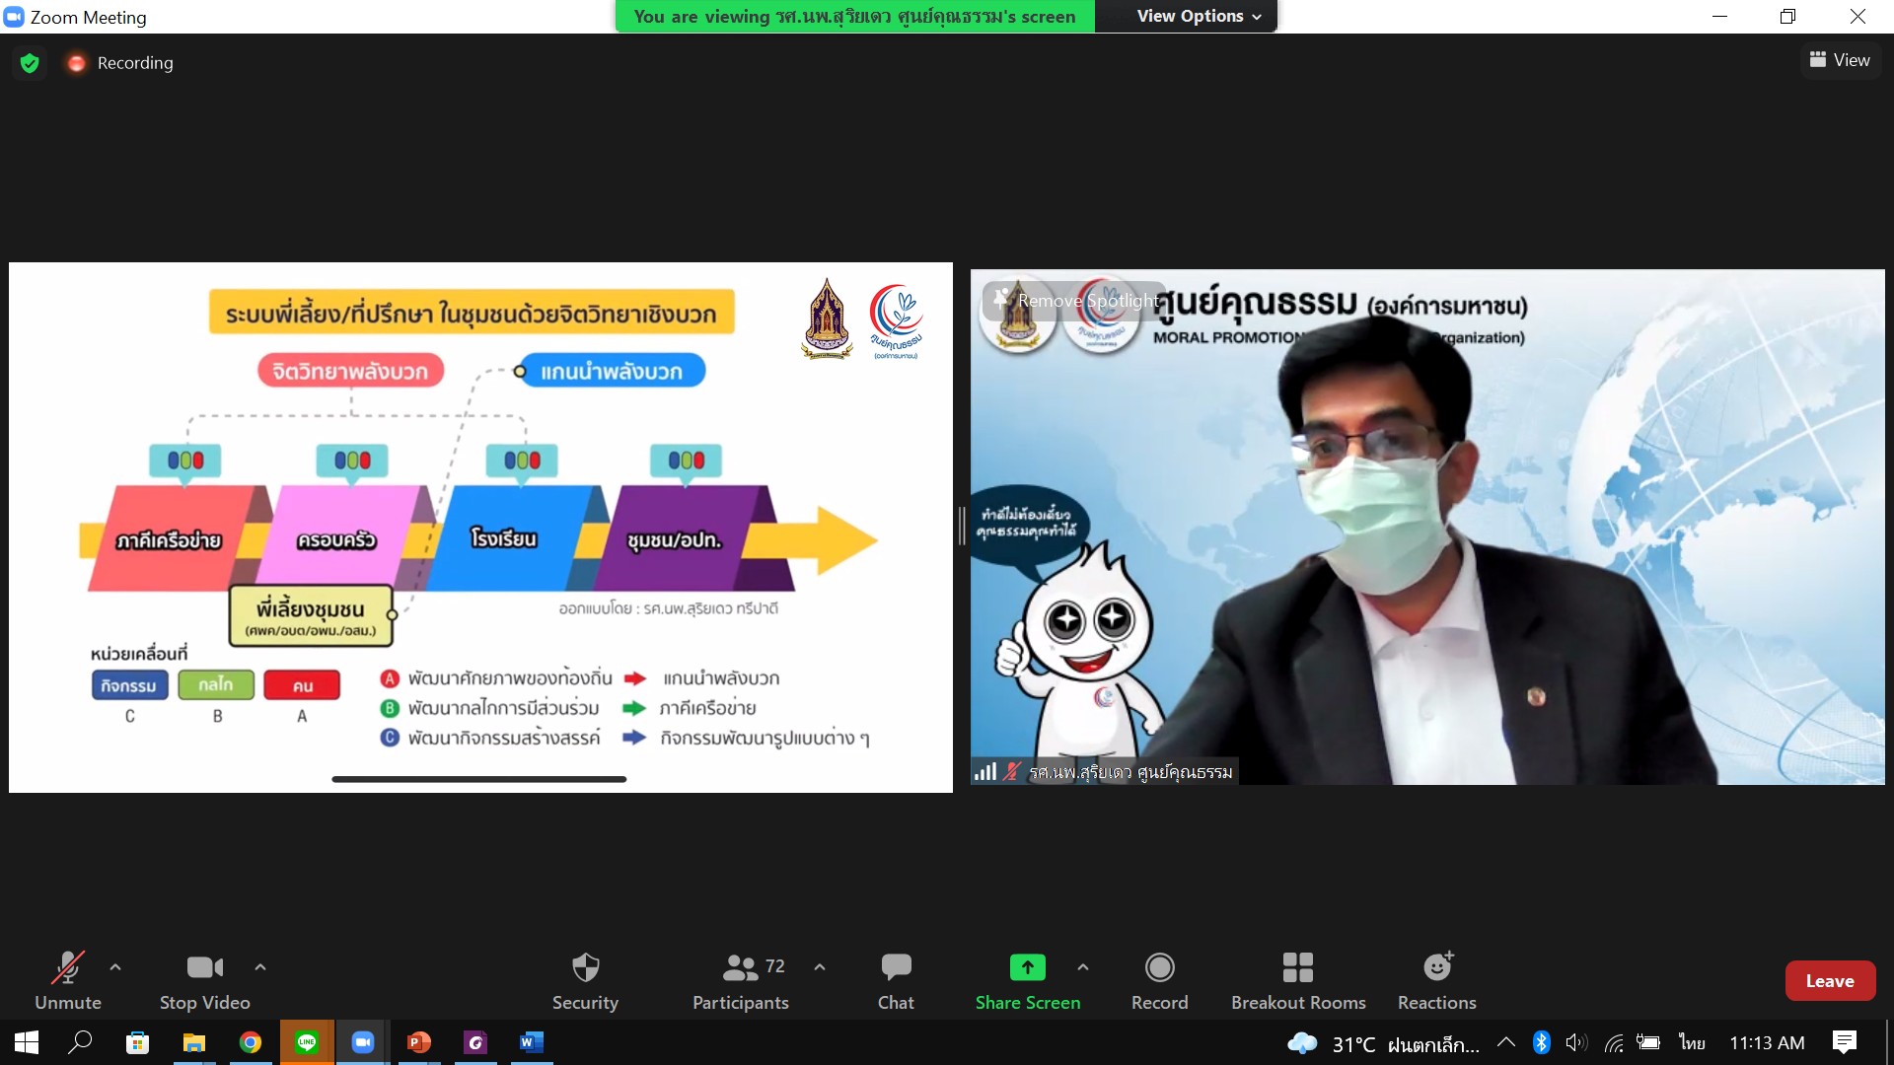Viewport: 1894px width, 1065px height.
Task: Open File Explorer from the taskbar
Action: pos(194,1042)
